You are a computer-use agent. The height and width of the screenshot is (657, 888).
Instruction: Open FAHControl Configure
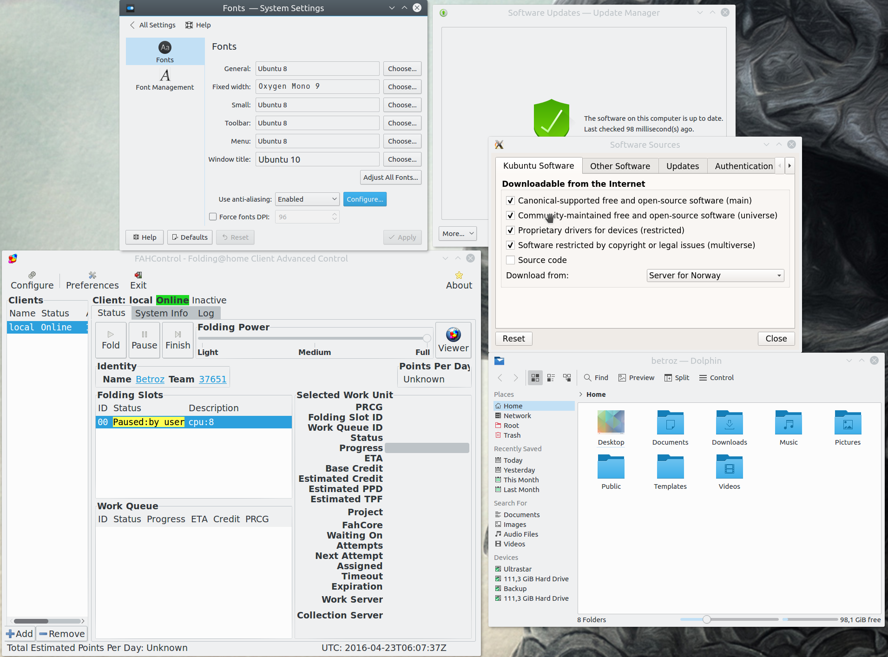pyautogui.click(x=32, y=281)
